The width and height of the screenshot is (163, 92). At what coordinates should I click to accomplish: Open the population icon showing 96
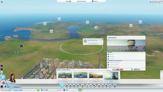point(64,90)
